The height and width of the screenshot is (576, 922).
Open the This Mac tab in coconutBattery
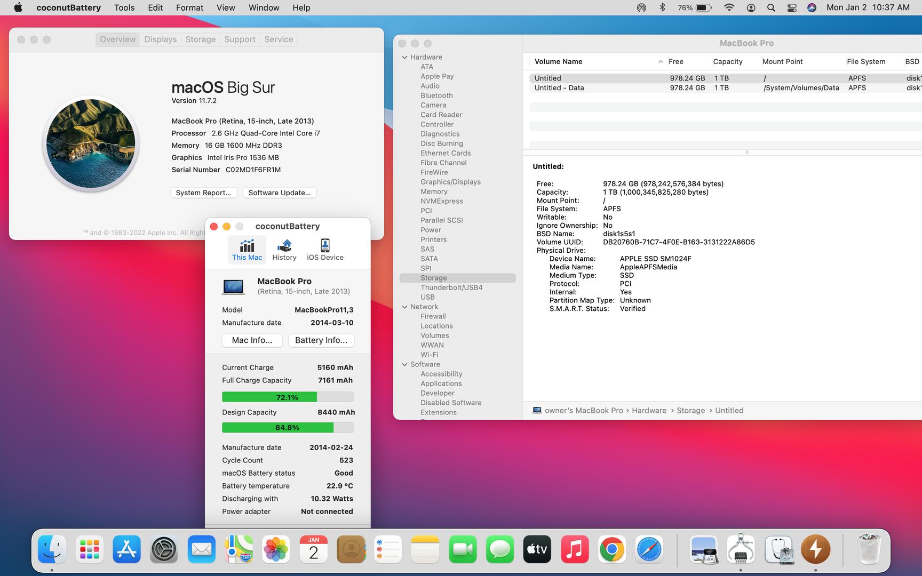click(247, 250)
